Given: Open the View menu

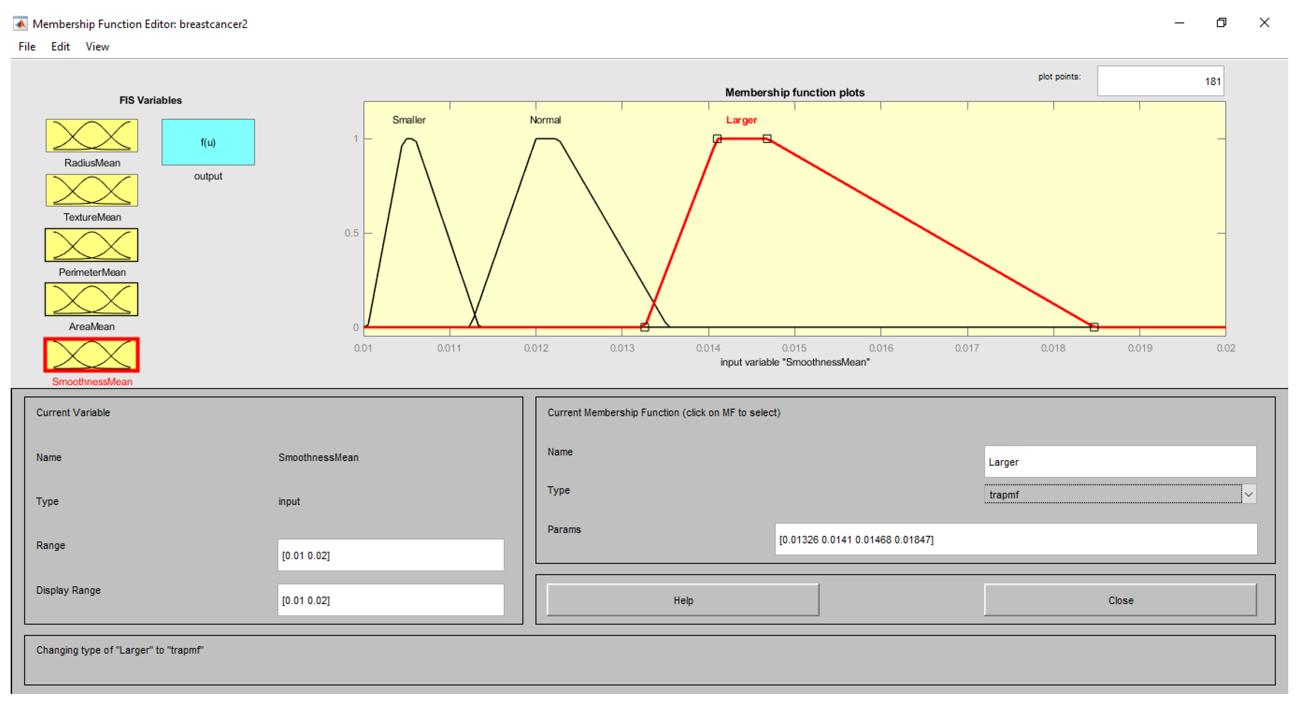Looking at the screenshot, I should (97, 46).
